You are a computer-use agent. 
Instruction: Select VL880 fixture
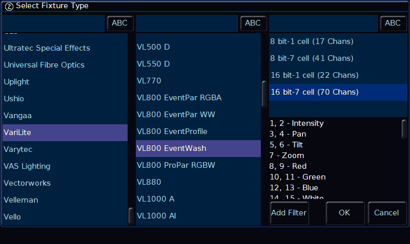pos(198,182)
